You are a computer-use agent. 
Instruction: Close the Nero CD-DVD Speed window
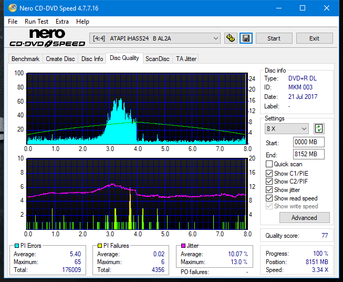point(327,8)
